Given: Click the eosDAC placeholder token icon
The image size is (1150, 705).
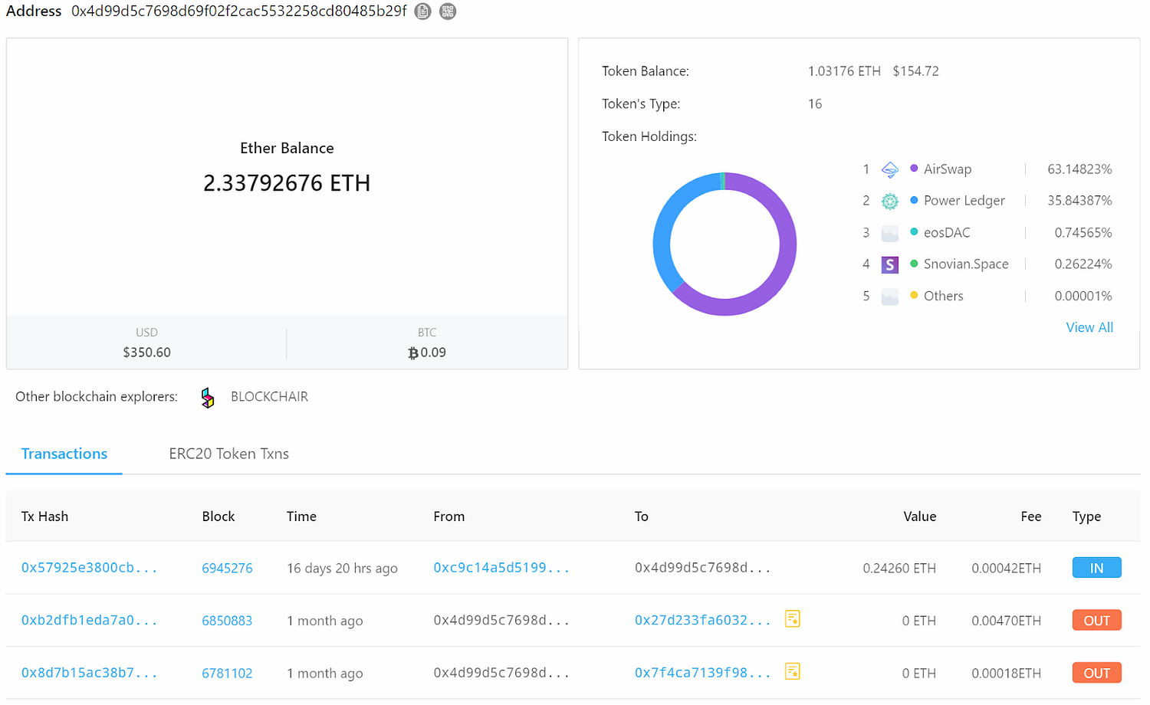Looking at the screenshot, I should coord(889,233).
